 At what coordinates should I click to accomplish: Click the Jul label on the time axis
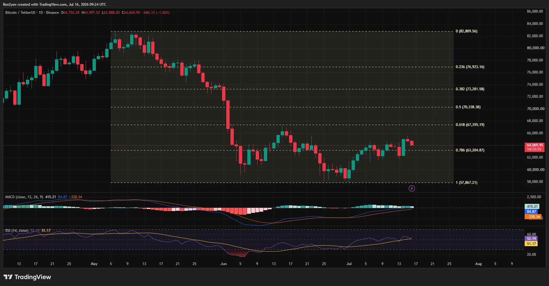[349, 264]
